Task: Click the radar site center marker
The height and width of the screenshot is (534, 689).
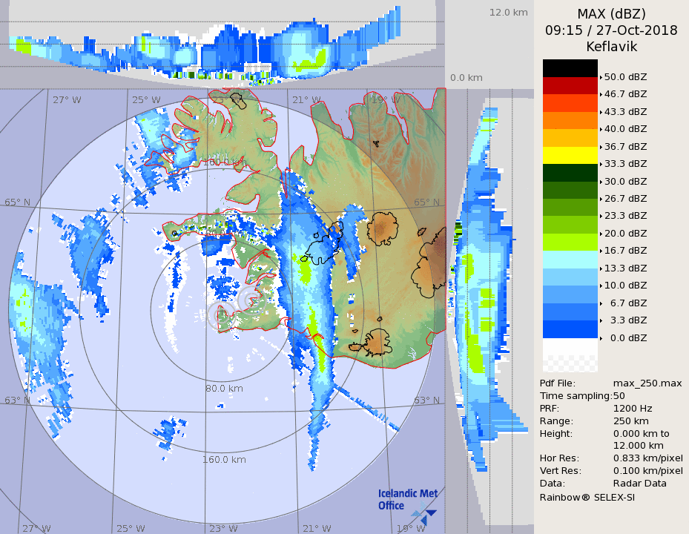Action: [220, 315]
